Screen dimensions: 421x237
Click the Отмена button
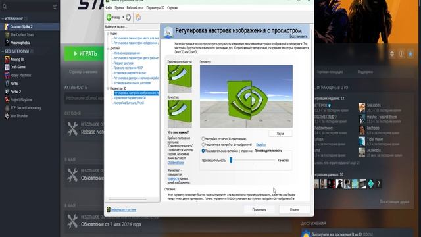(295, 209)
